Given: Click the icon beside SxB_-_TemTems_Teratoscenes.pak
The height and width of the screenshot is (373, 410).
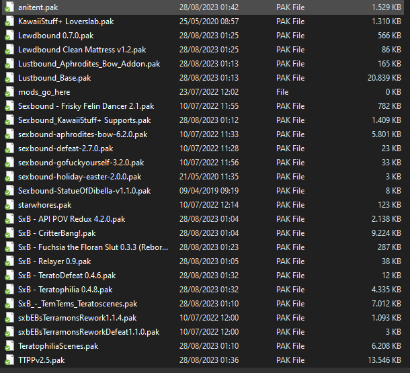Looking at the screenshot, I should point(9,304).
